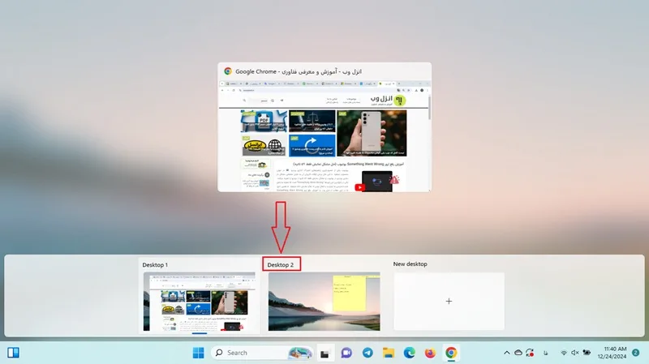Screen dimensions: 649x364
Task: Click the search highlight image in Search box
Action: 300,353
